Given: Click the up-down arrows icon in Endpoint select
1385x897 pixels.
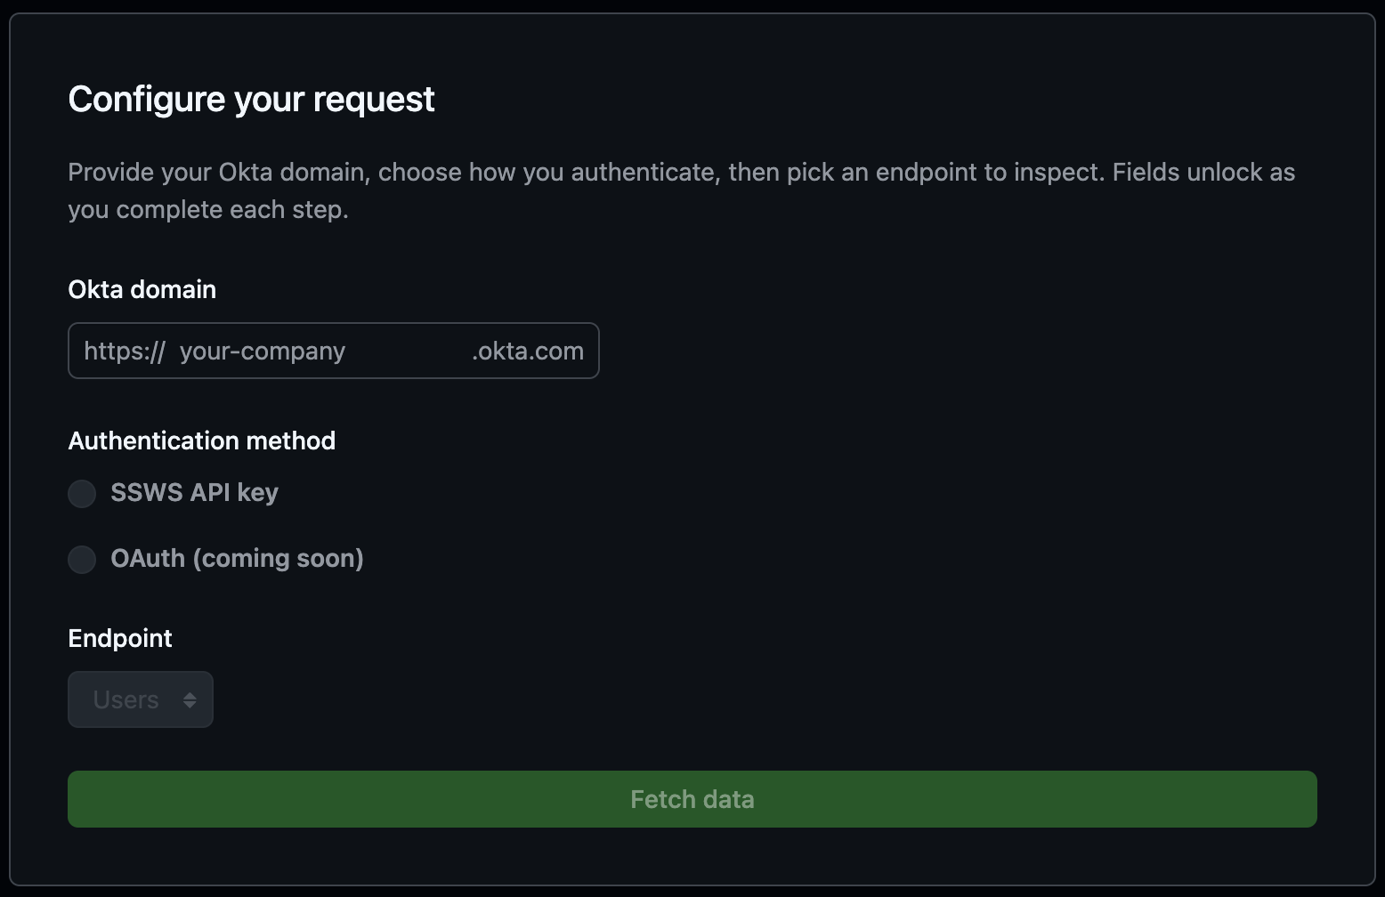Looking at the screenshot, I should tap(190, 700).
